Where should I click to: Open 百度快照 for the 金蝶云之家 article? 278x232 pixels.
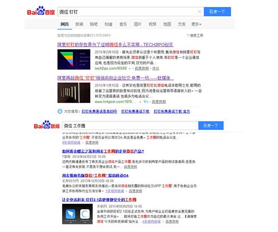(131, 167)
